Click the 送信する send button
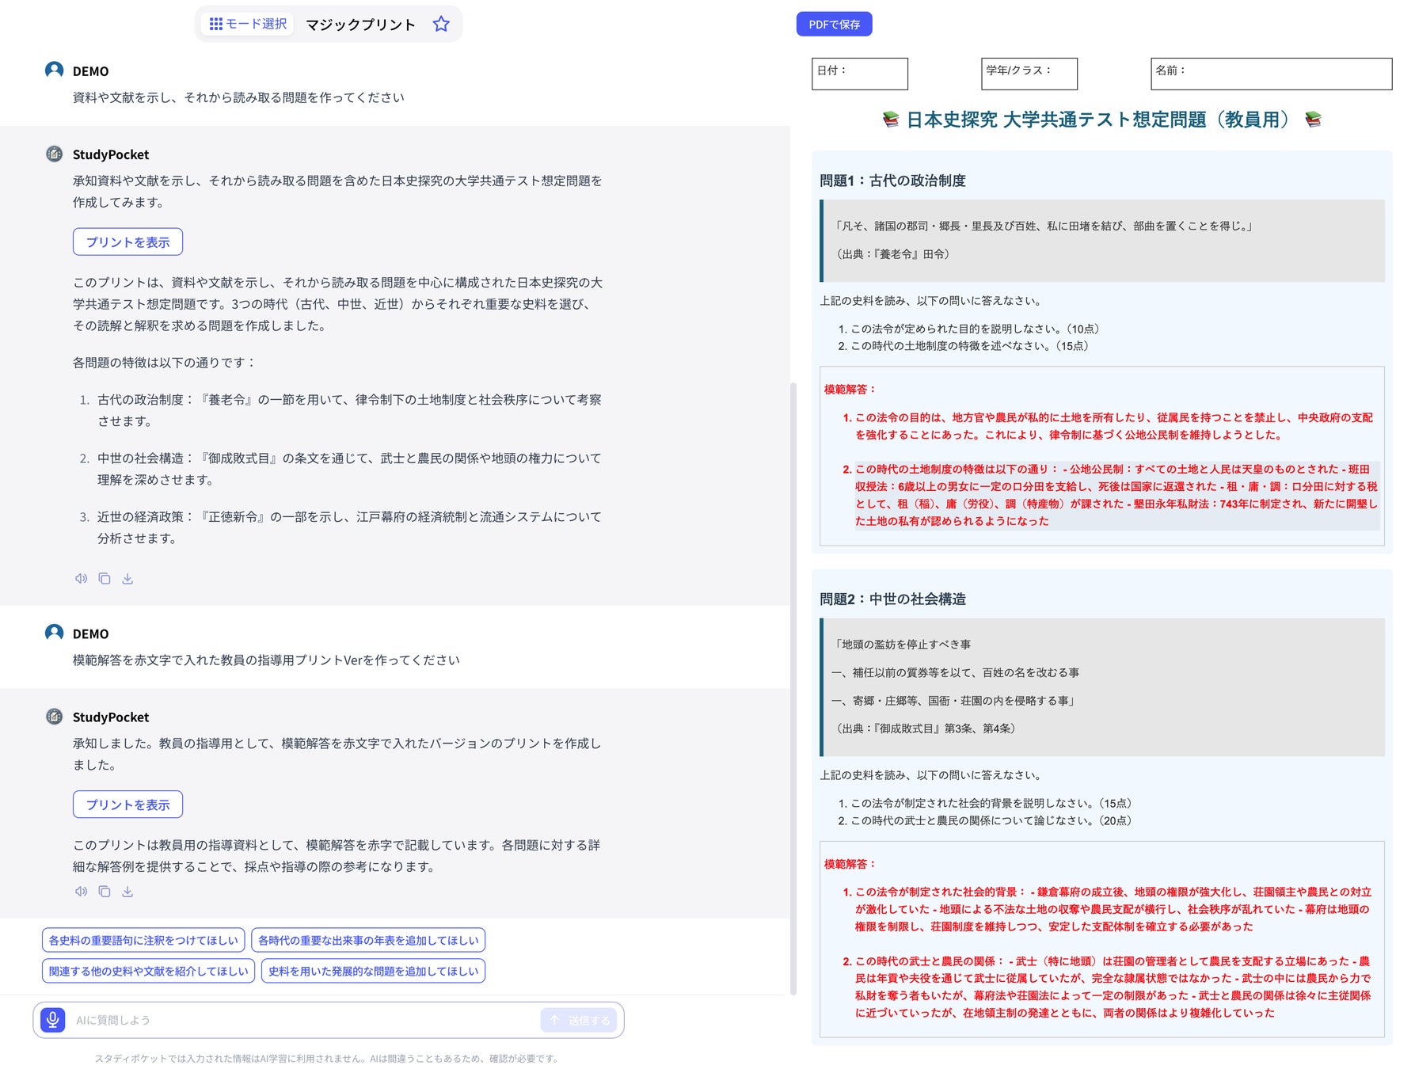 point(580,1020)
